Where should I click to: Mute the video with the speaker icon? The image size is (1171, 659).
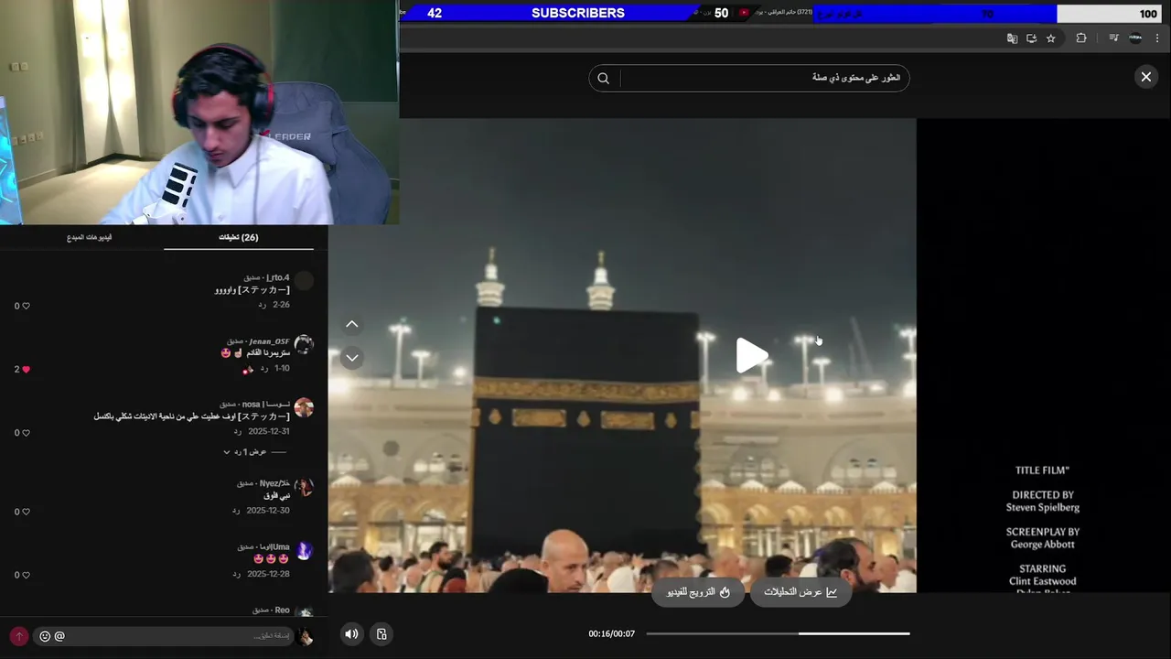pos(351,633)
